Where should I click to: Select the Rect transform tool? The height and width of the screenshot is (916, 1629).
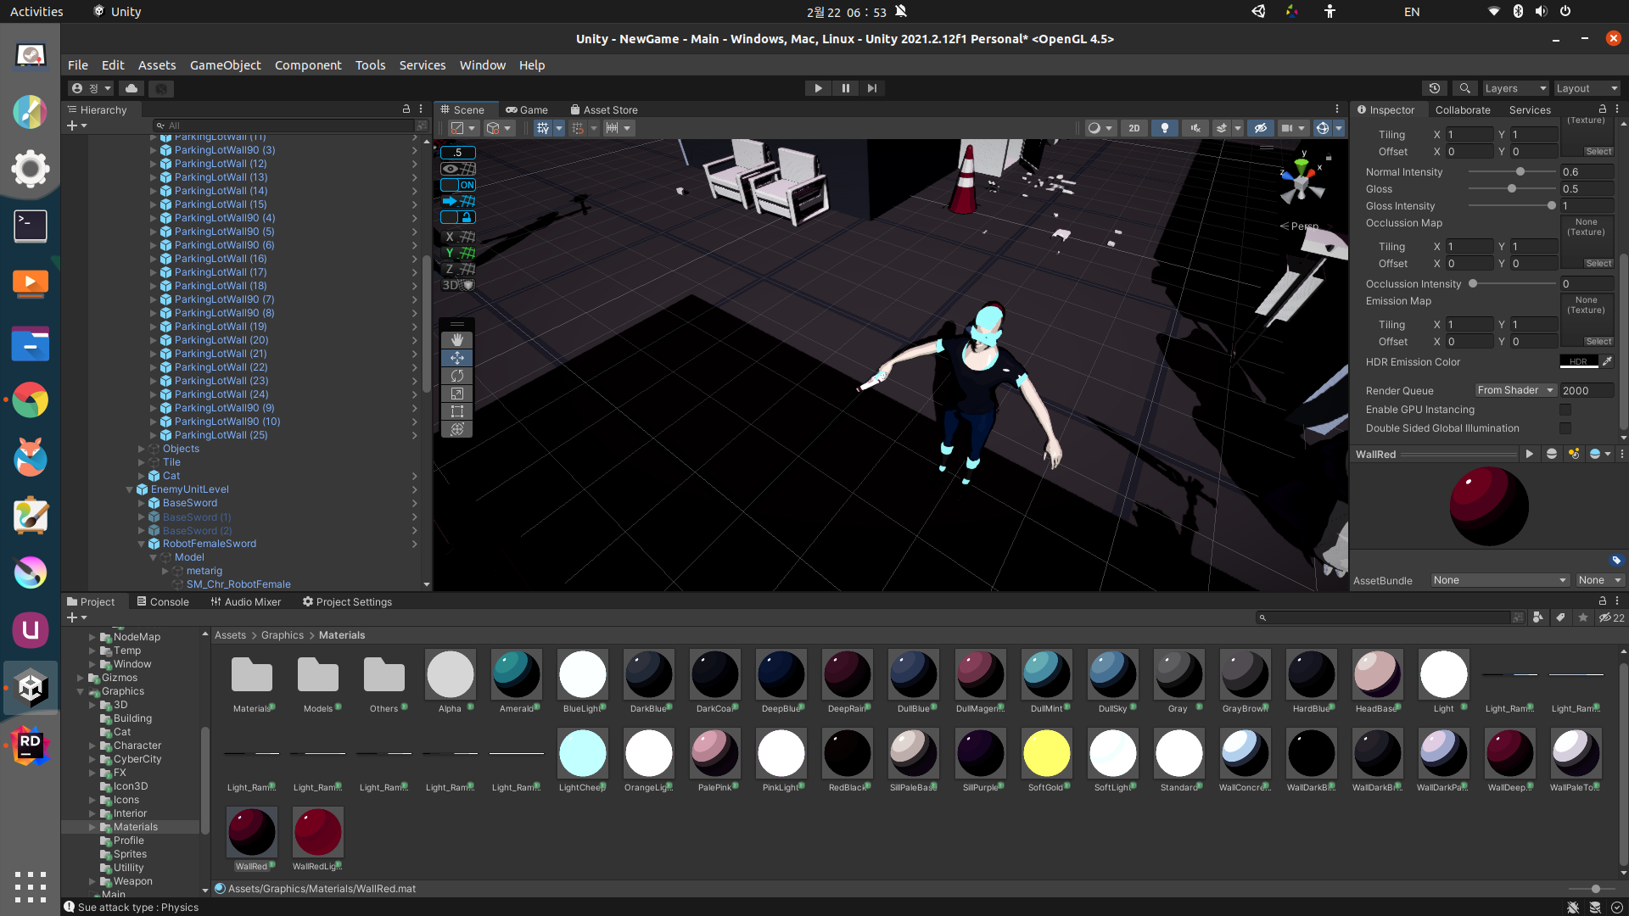457,411
